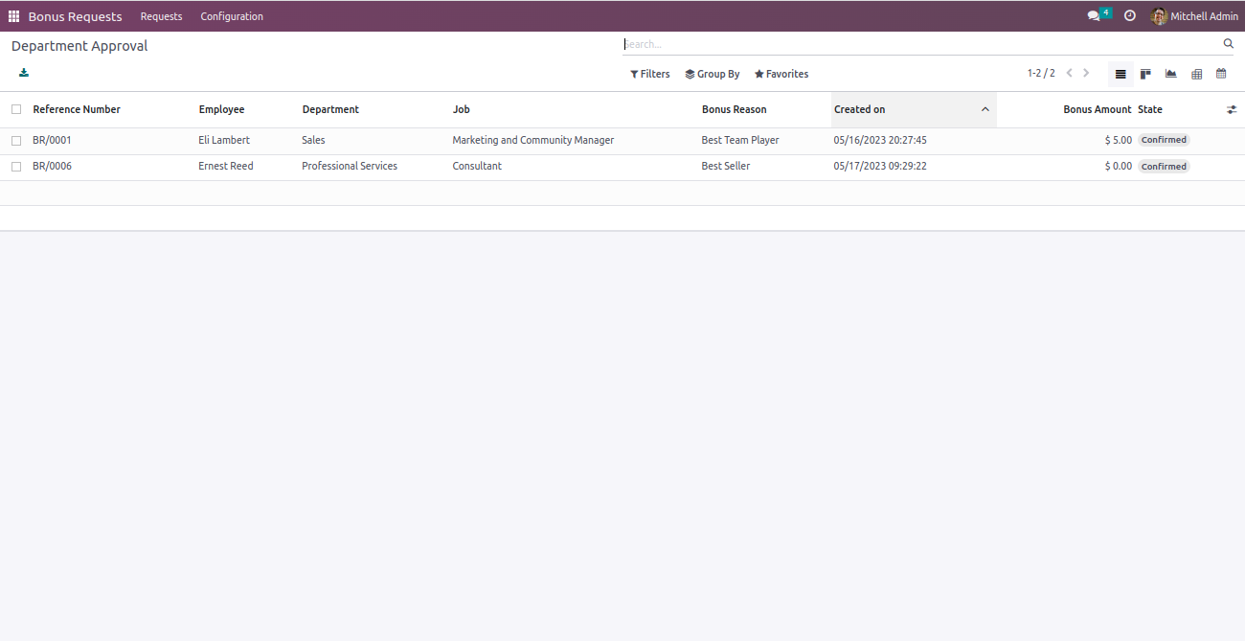Click Mitchell Admin avatar
This screenshot has width=1245, height=641.
point(1159,16)
